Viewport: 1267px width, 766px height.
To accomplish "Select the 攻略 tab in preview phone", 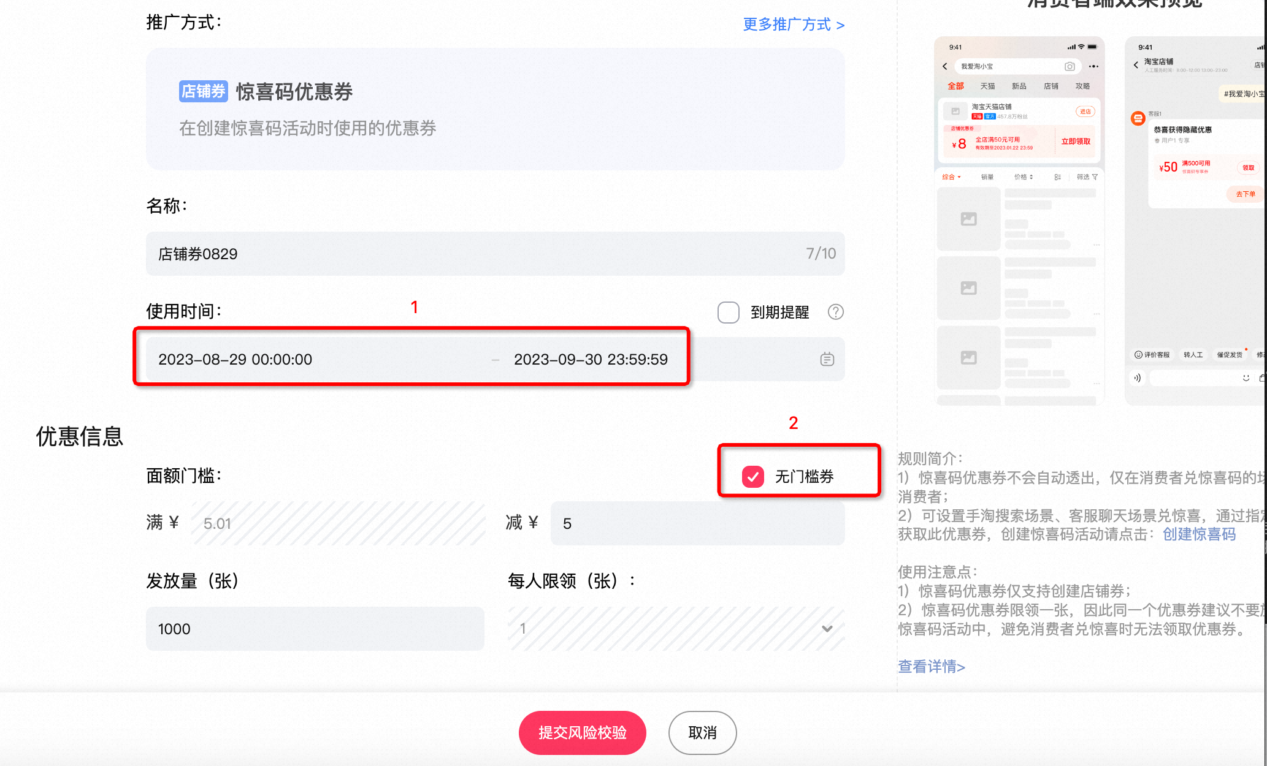I will coord(1082,86).
